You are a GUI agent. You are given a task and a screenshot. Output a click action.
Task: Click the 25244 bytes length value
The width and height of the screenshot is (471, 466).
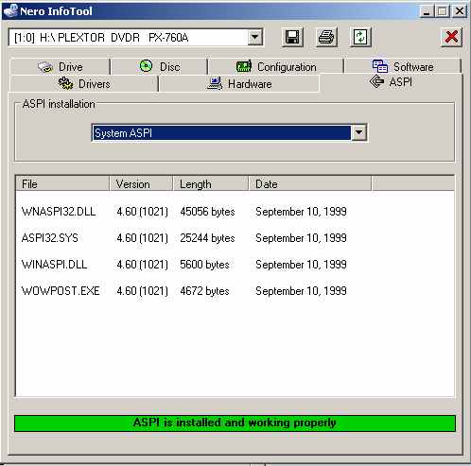(x=207, y=238)
